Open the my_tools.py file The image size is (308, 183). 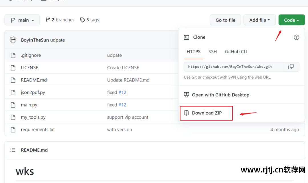[33, 117]
